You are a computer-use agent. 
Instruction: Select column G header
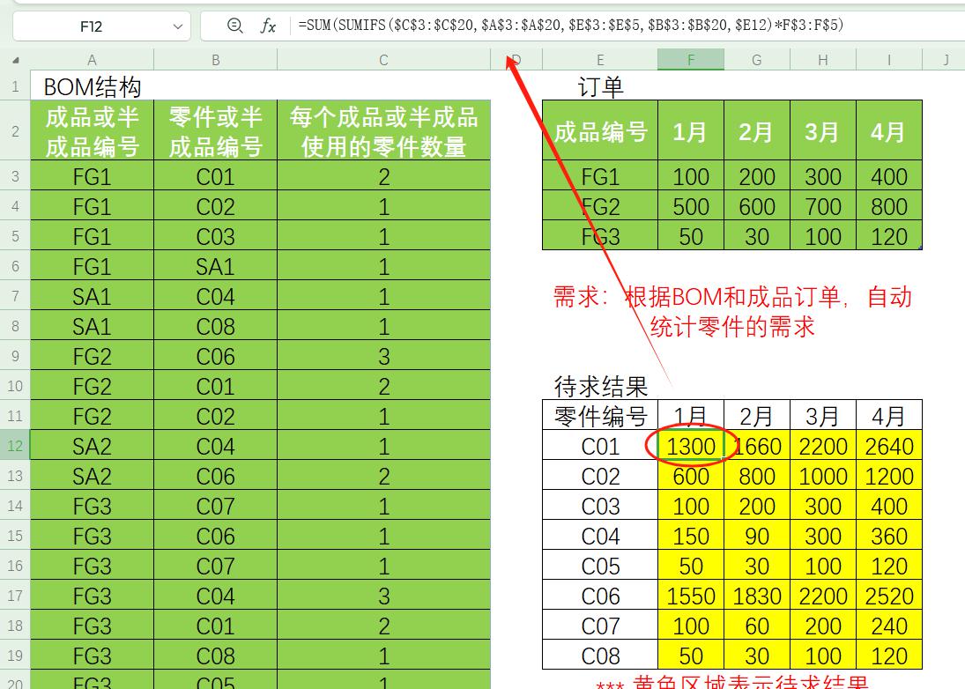(x=757, y=60)
